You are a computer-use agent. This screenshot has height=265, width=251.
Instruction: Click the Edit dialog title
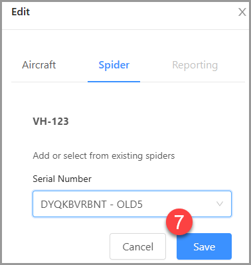(x=21, y=12)
